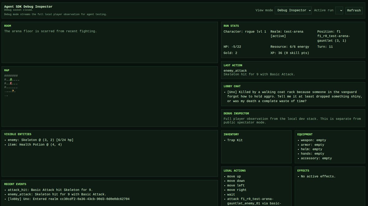Click the orange ? item marker on the map
The width and height of the screenshot is (368, 206).
coord(13,91)
